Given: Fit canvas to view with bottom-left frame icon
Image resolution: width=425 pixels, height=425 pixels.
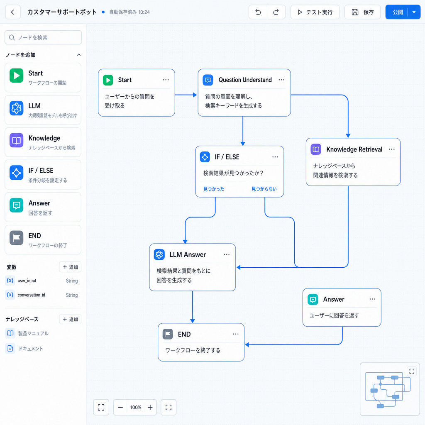Looking at the screenshot, I should coord(101,407).
